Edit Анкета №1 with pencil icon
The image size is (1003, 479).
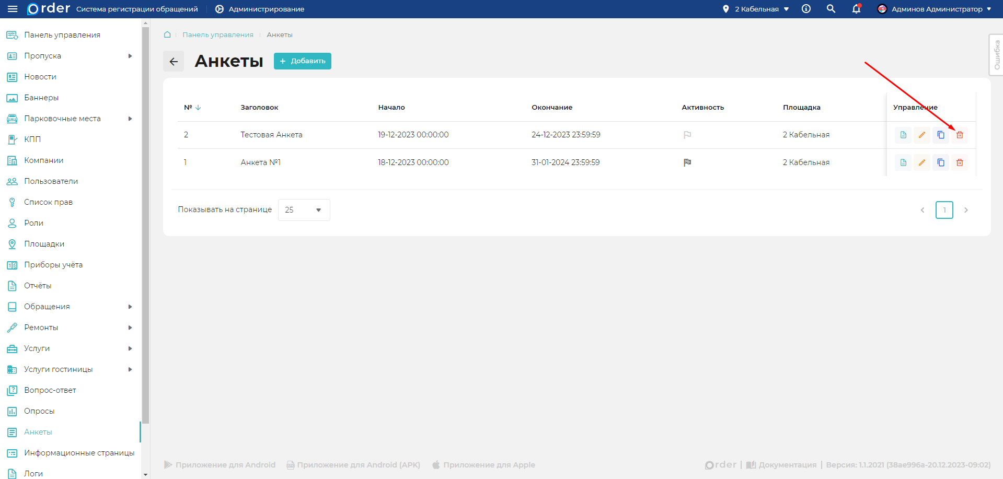click(921, 162)
